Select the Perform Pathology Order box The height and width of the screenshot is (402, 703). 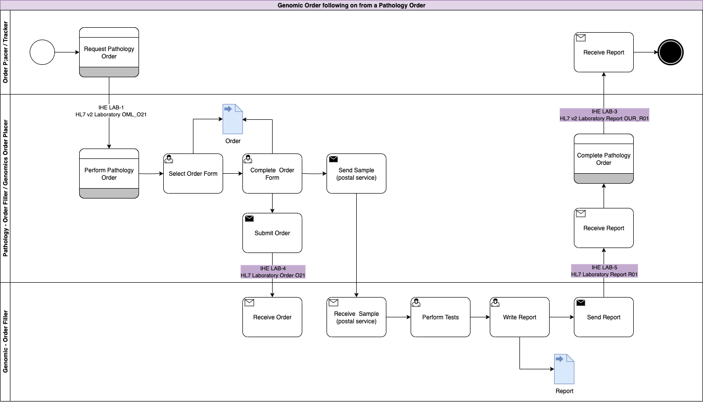[x=109, y=173]
